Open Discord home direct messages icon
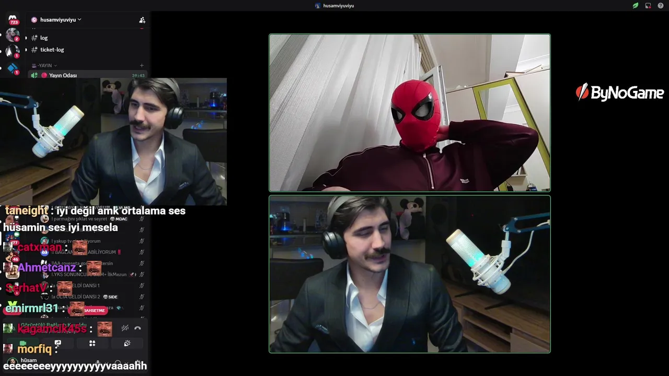The width and height of the screenshot is (669, 376). 13,19
